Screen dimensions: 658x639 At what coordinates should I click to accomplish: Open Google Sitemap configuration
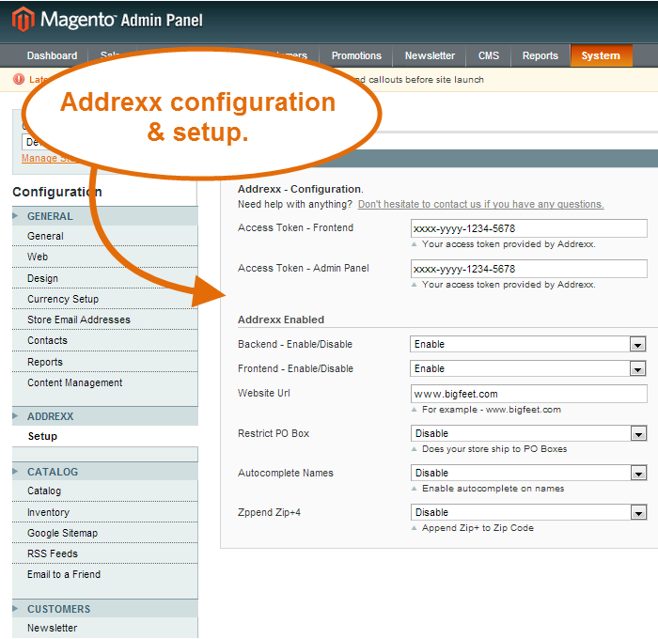click(105, 533)
